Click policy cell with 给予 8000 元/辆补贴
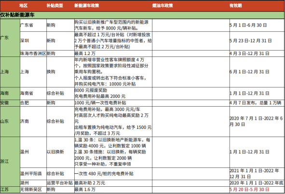The height and width of the screenshot is (194, 285). [x=113, y=25]
